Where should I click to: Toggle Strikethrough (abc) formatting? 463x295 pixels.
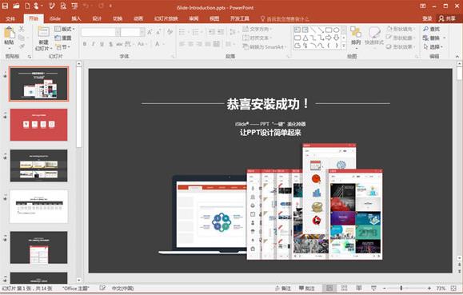119,44
